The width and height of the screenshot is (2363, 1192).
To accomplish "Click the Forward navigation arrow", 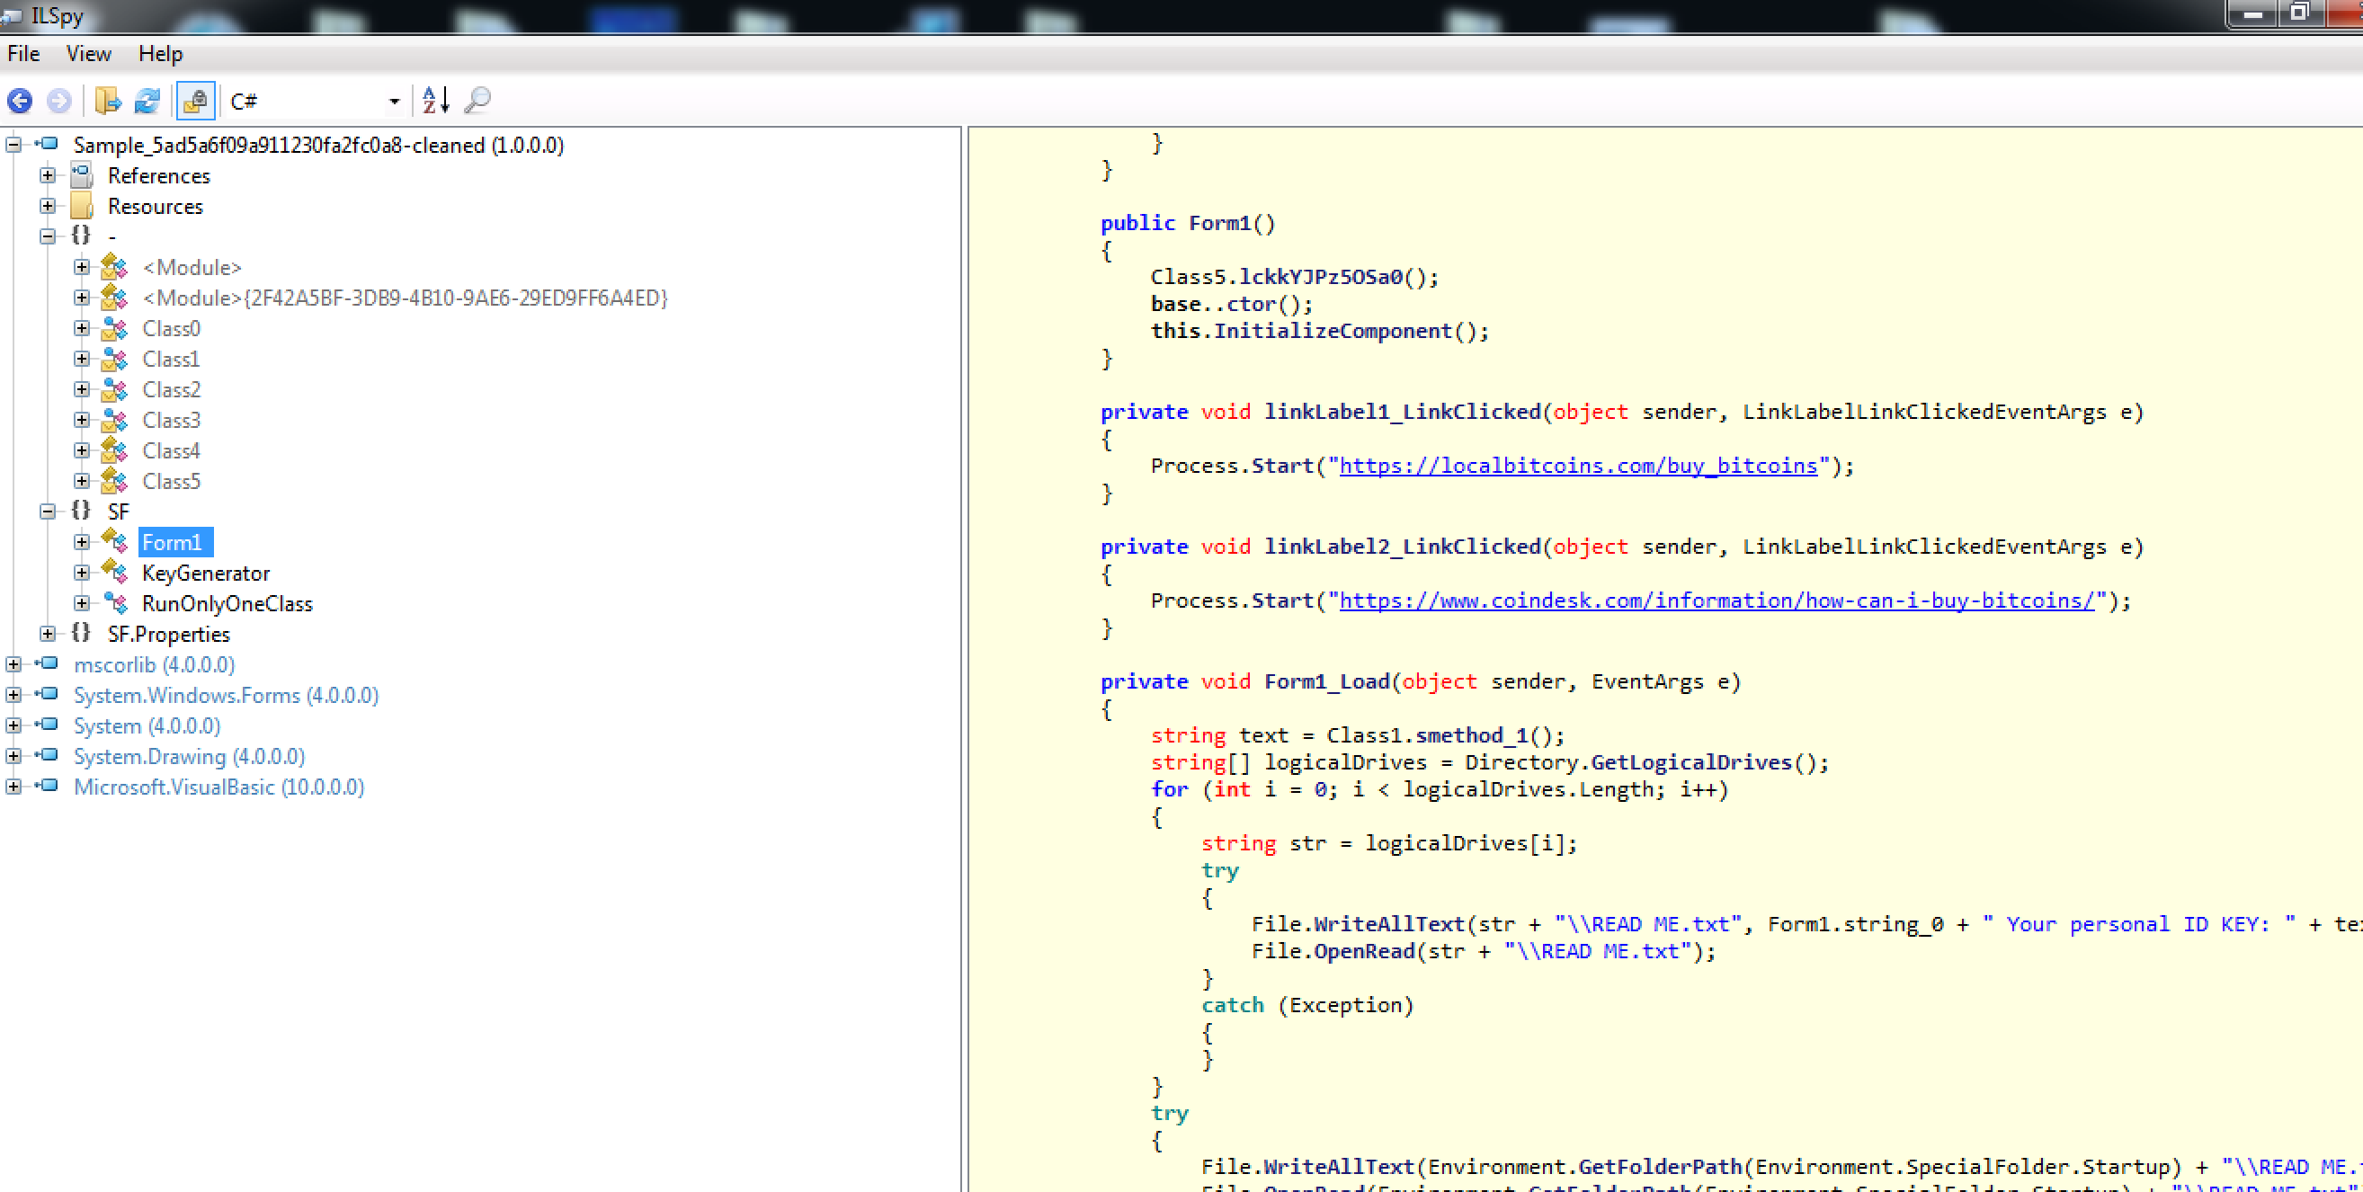I will [x=58, y=101].
